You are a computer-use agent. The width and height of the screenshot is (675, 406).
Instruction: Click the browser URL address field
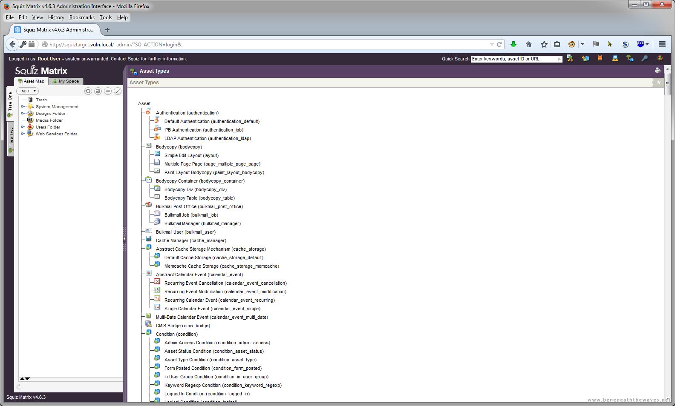268,44
